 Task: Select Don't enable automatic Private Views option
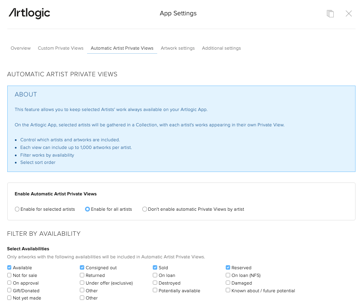coord(145,209)
